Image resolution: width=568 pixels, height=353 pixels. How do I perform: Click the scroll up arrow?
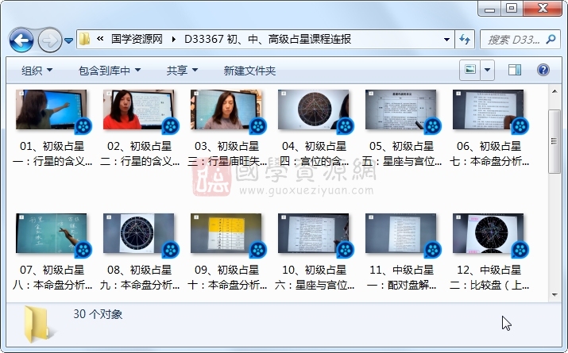tap(554, 91)
